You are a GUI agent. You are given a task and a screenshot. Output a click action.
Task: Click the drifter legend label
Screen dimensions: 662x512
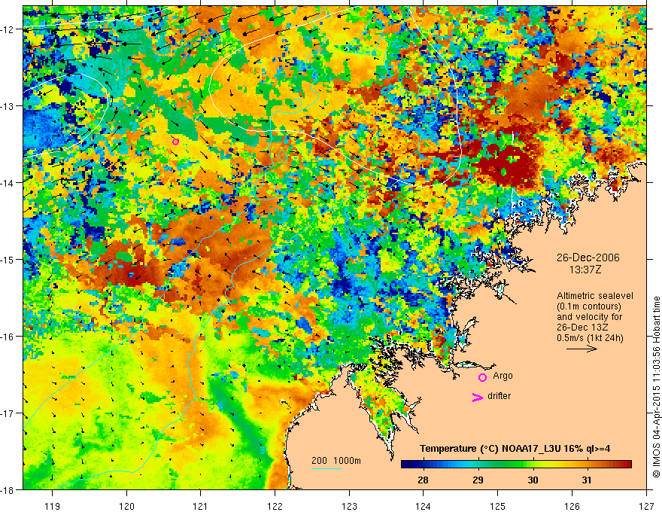click(x=499, y=396)
